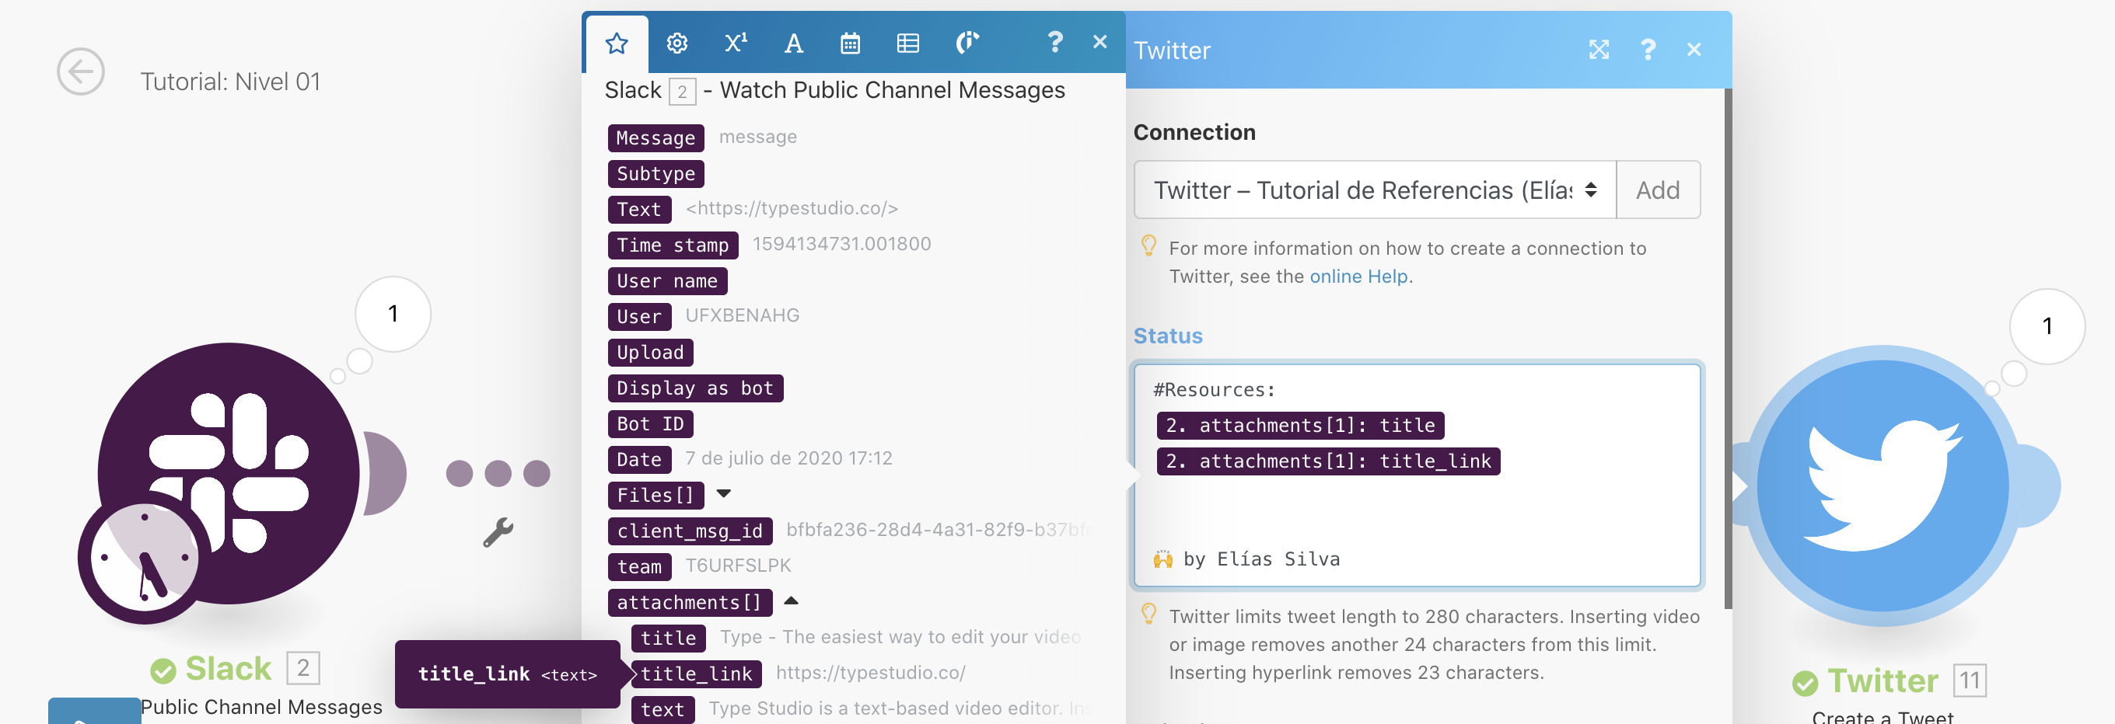This screenshot has height=724, width=2115.
Task: Open the general functions gear tab
Action: 676,43
